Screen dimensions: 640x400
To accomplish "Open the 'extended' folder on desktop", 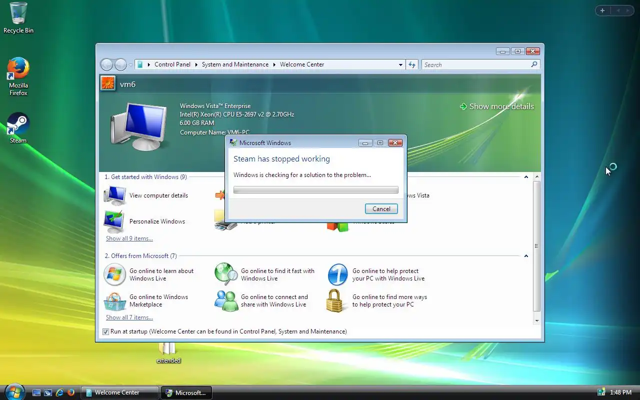I will point(168,353).
